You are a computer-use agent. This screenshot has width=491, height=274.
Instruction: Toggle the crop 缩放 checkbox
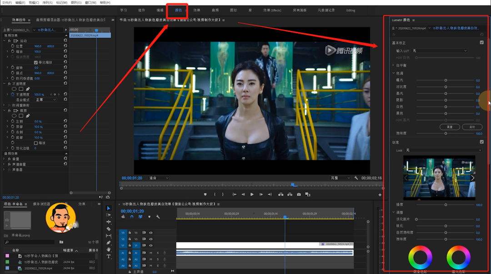tap(36, 142)
